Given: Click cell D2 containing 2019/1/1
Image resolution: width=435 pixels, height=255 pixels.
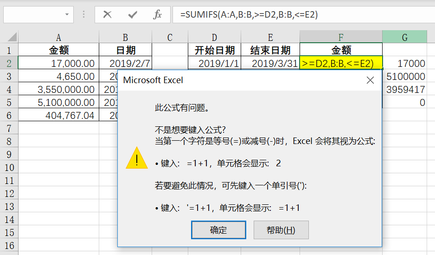Looking at the screenshot, I should [214, 64].
